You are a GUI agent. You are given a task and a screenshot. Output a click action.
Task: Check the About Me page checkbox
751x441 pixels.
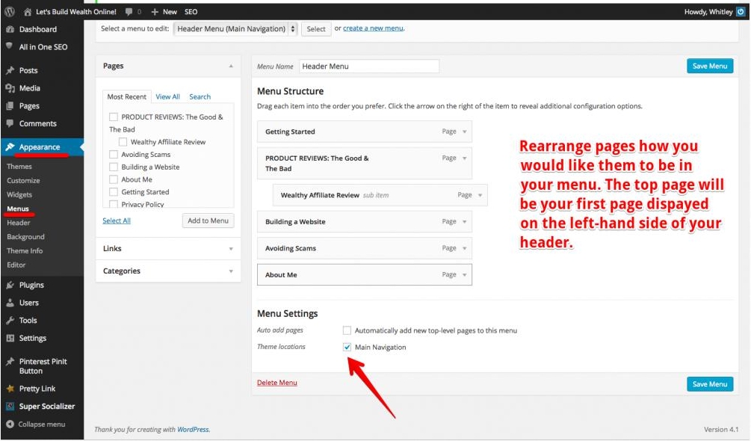[114, 179]
